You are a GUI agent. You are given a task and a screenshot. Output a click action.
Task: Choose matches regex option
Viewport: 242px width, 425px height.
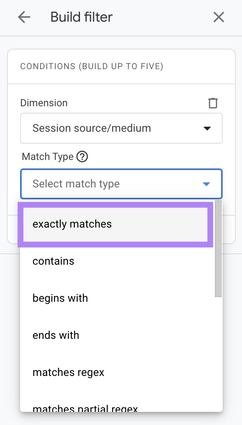68,372
